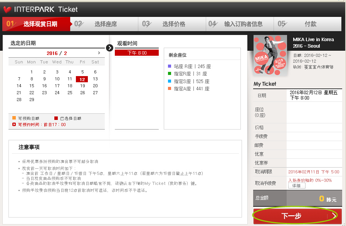346x226 pixels.
Task: Click the 可预约时间：前日17：00 notice
Action: click(42, 125)
